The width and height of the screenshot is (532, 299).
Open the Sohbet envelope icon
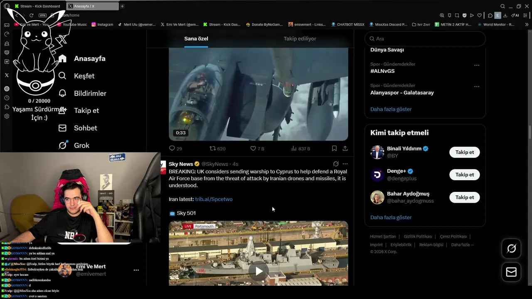[x=62, y=128]
